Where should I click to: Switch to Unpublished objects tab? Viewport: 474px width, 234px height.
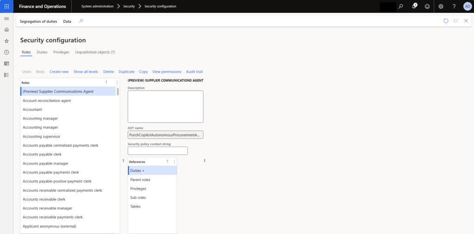pos(95,52)
